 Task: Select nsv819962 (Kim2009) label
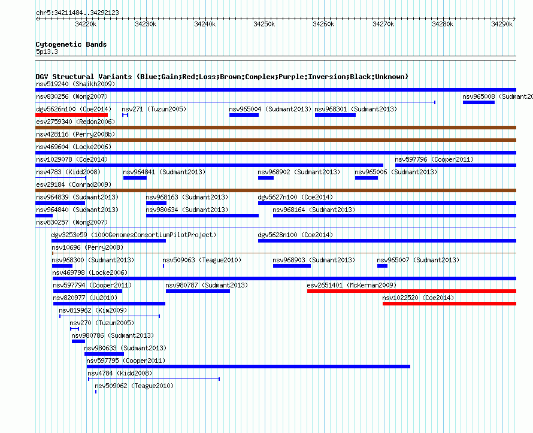click(x=93, y=310)
